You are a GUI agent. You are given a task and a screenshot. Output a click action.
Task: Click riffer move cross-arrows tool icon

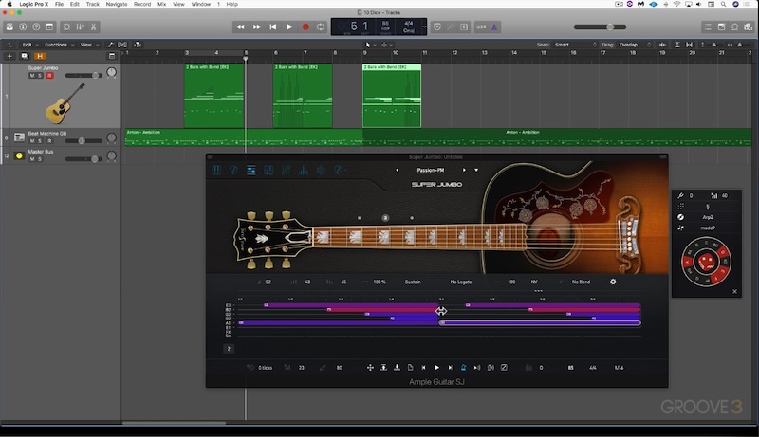point(370,368)
